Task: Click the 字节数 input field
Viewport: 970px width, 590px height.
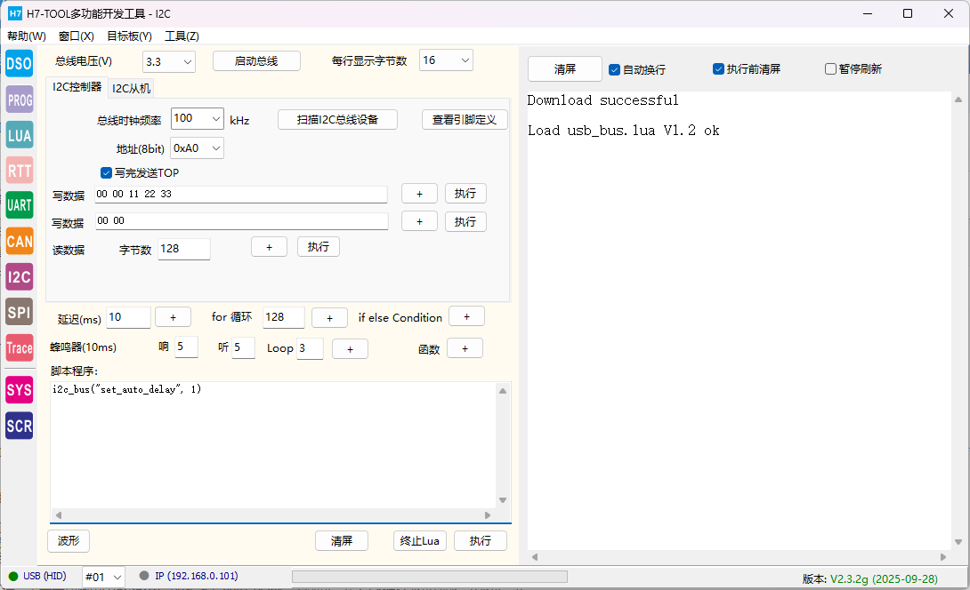Action: click(x=183, y=249)
